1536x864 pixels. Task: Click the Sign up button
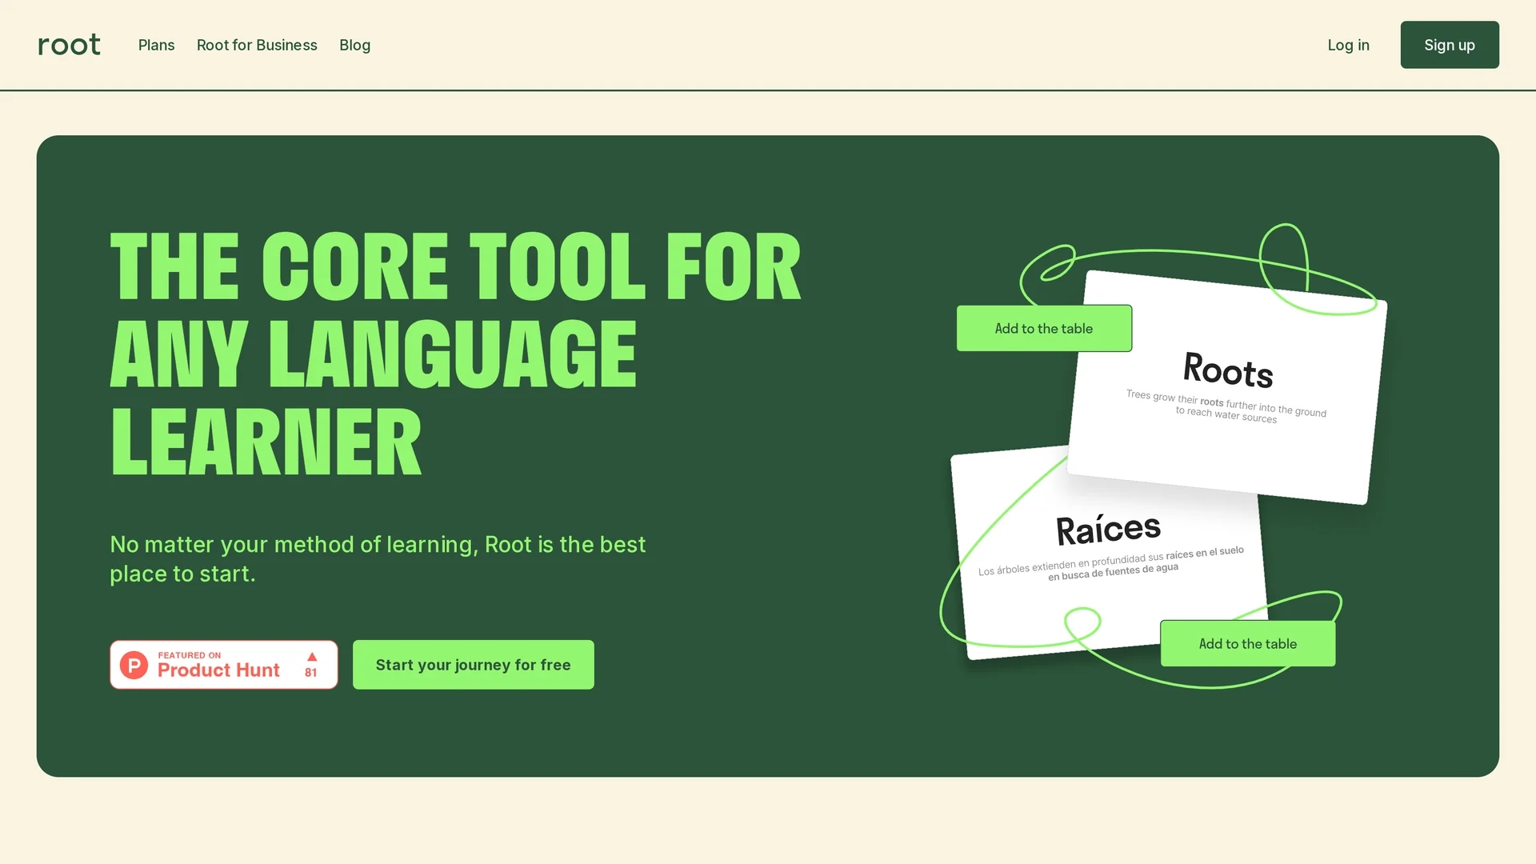[x=1449, y=45]
